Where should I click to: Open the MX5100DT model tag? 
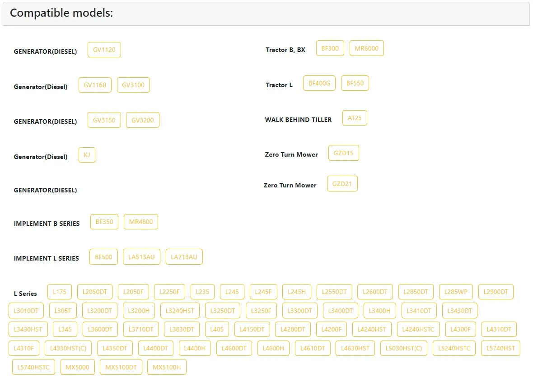[x=121, y=367]
